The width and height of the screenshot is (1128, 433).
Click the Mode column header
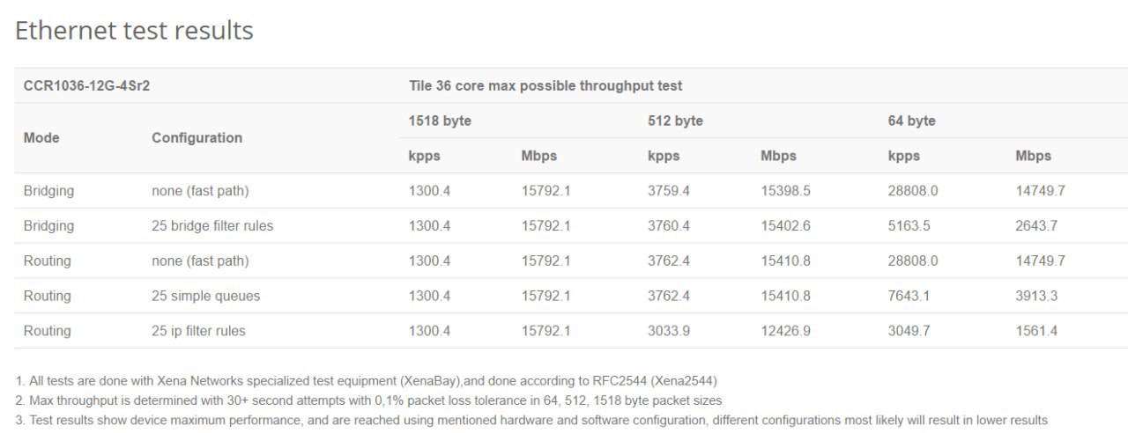point(41,138)
